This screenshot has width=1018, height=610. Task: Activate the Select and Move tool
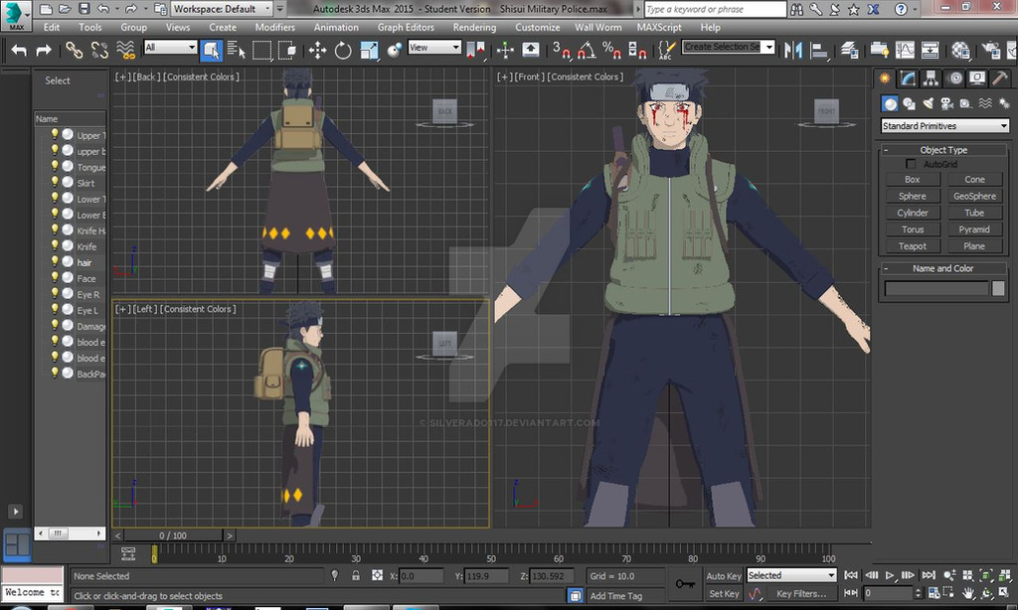coord(317,50)
